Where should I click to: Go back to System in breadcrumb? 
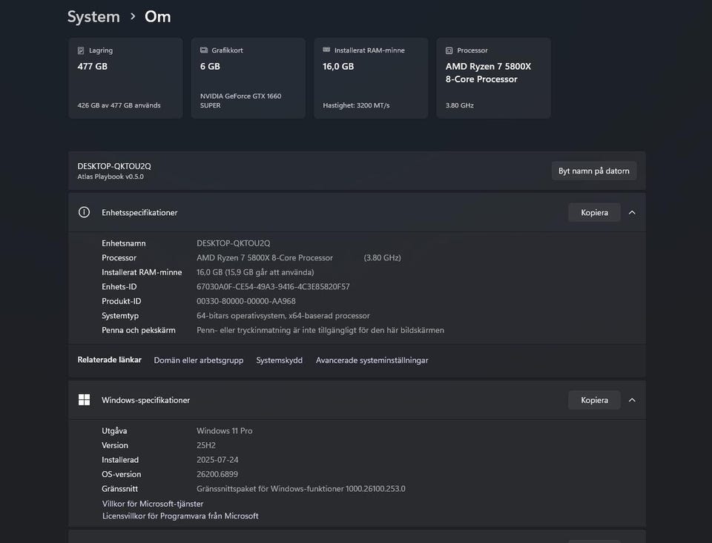tap(93, 16)
